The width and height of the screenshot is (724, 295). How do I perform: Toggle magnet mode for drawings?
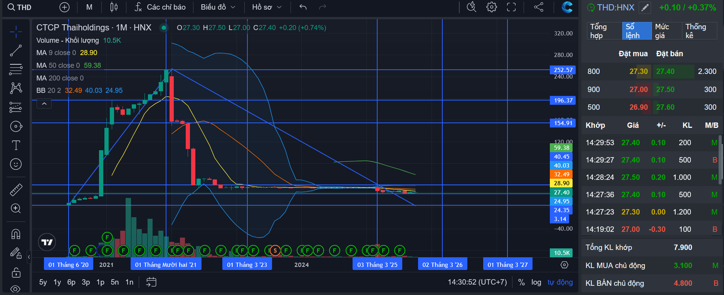tap(16, 234)
